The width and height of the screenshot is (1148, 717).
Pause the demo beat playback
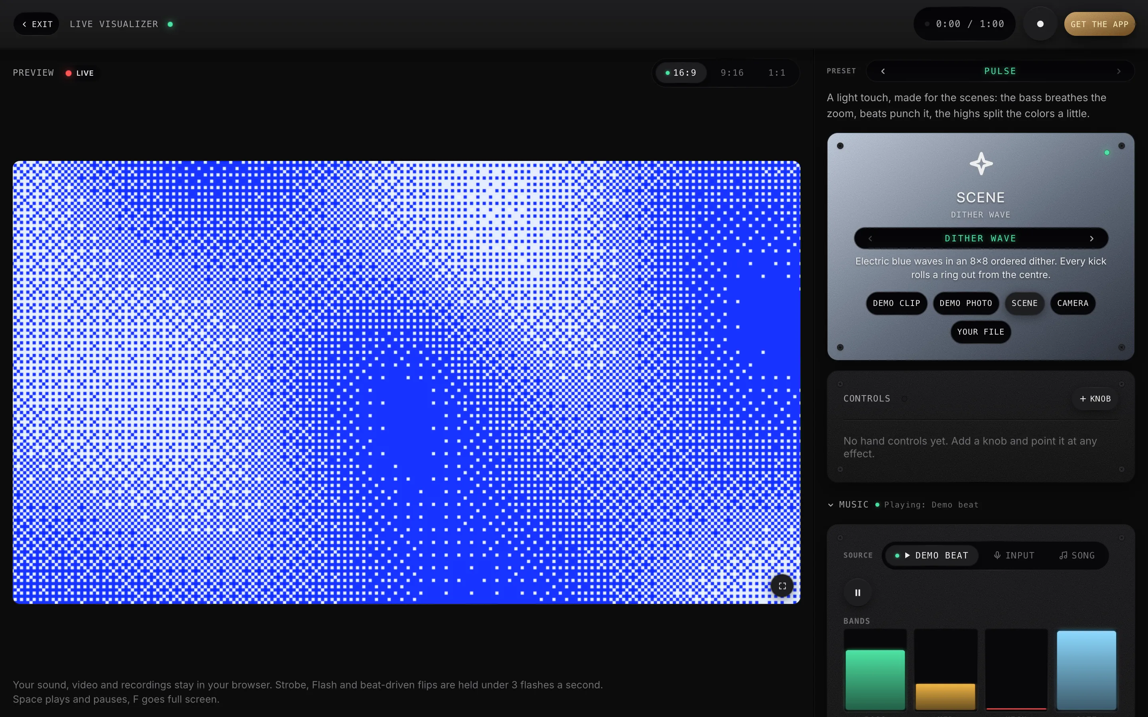(x=858, y=593)
